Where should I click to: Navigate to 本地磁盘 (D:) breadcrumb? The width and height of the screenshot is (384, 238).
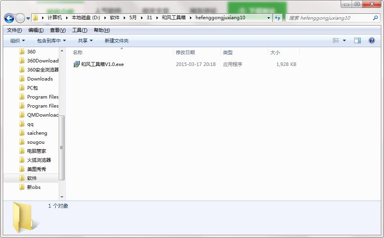click(86, 18)
